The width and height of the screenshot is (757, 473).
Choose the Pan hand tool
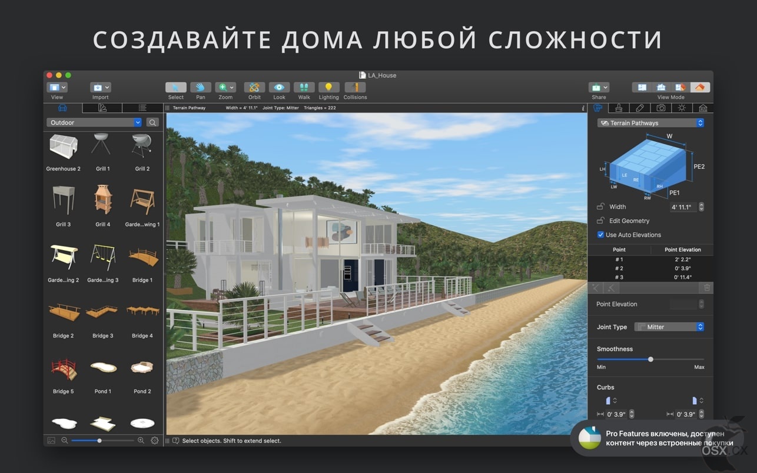tap(201, 87)
